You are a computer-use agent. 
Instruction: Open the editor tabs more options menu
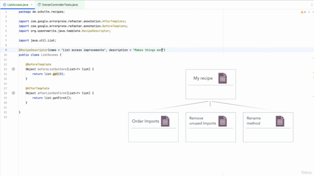(x=312, y=4)
